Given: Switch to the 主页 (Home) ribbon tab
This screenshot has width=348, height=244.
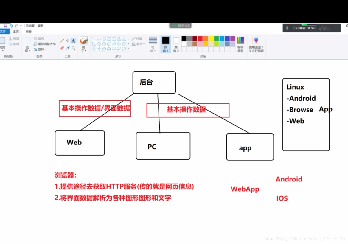Looking at the screenshot, I should click(x=16, y=32).
